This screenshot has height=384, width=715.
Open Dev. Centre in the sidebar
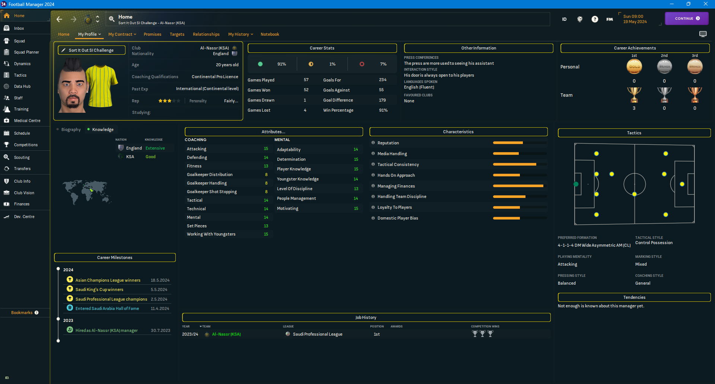pos(24,217)
